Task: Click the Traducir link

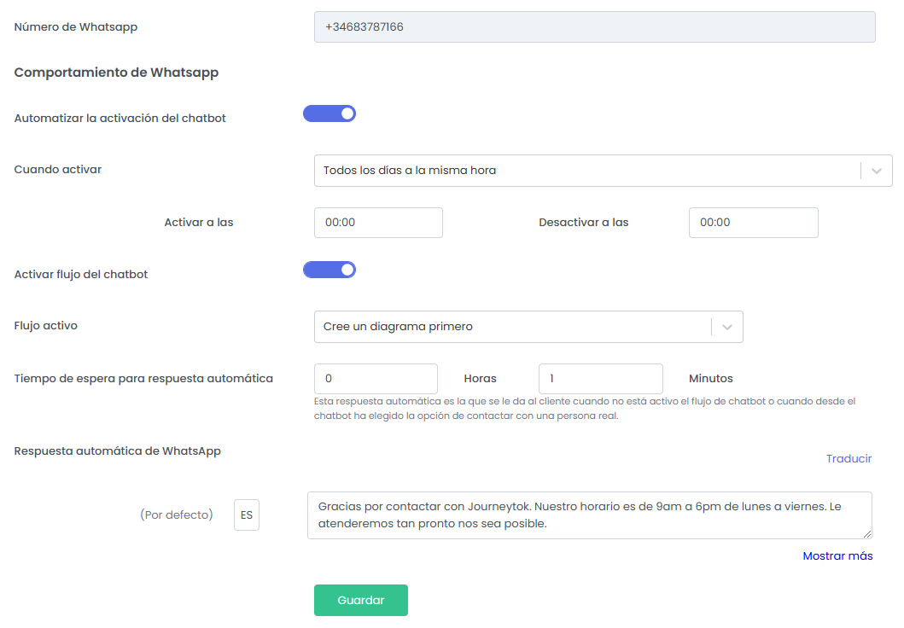Action: [849, 459]
